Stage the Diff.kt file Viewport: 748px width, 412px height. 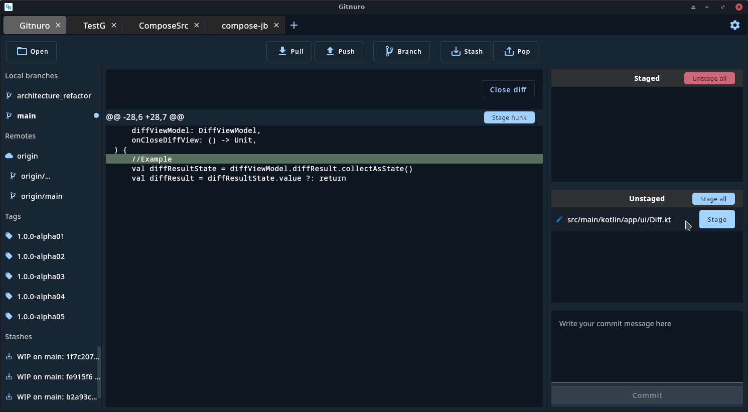tap(717, 219)
